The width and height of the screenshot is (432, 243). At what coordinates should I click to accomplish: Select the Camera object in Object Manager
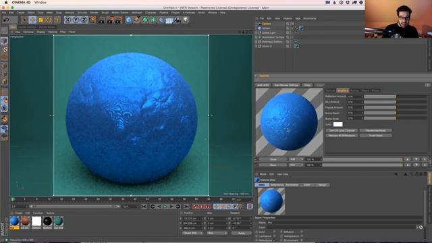pyautogui.click(x=267, y=24)
